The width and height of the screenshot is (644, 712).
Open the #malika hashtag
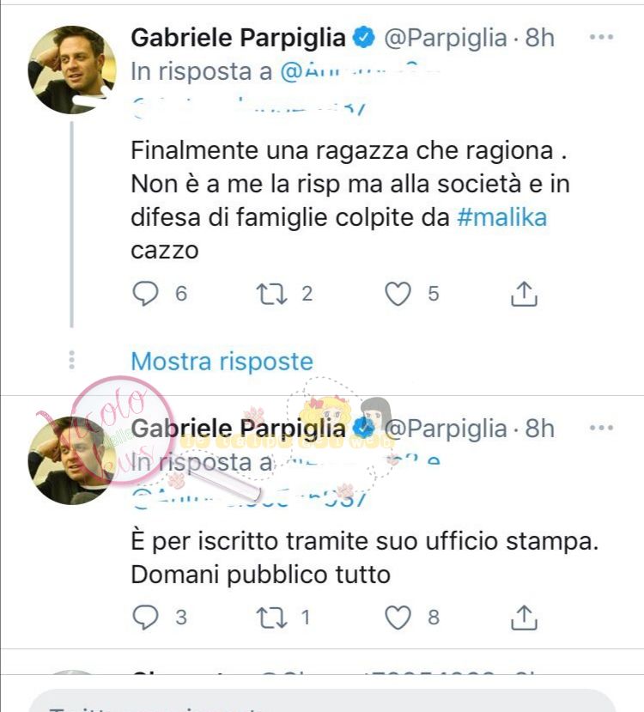(x=502, y=217)
